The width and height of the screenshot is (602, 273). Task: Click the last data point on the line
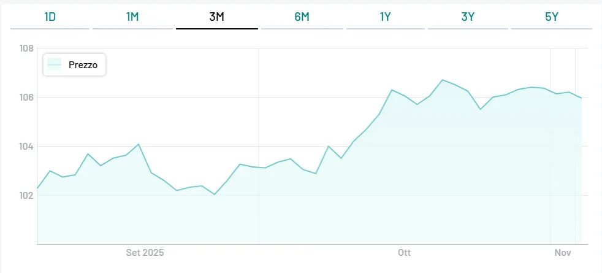coord(581,98)
